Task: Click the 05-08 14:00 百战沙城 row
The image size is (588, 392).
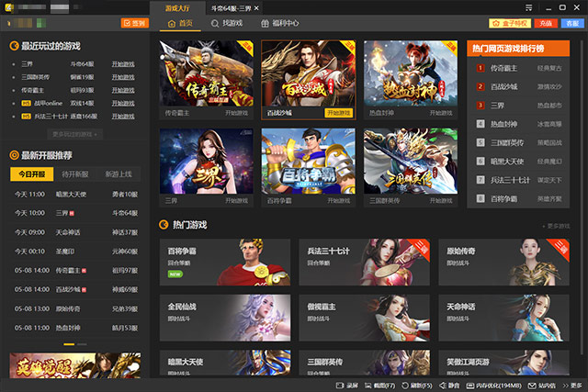Action: coord(76,289)
